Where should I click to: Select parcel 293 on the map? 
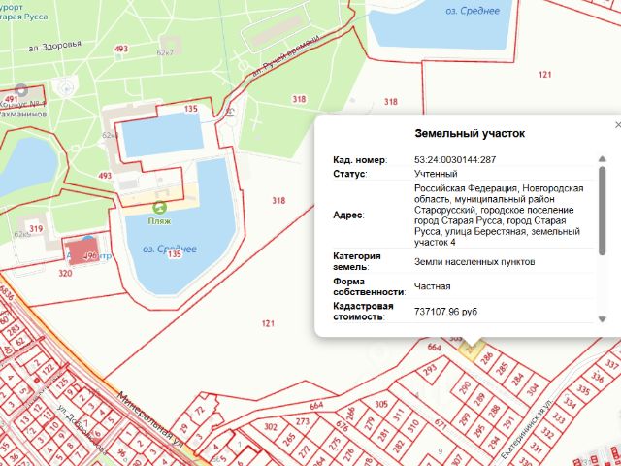tap(430, 370)
